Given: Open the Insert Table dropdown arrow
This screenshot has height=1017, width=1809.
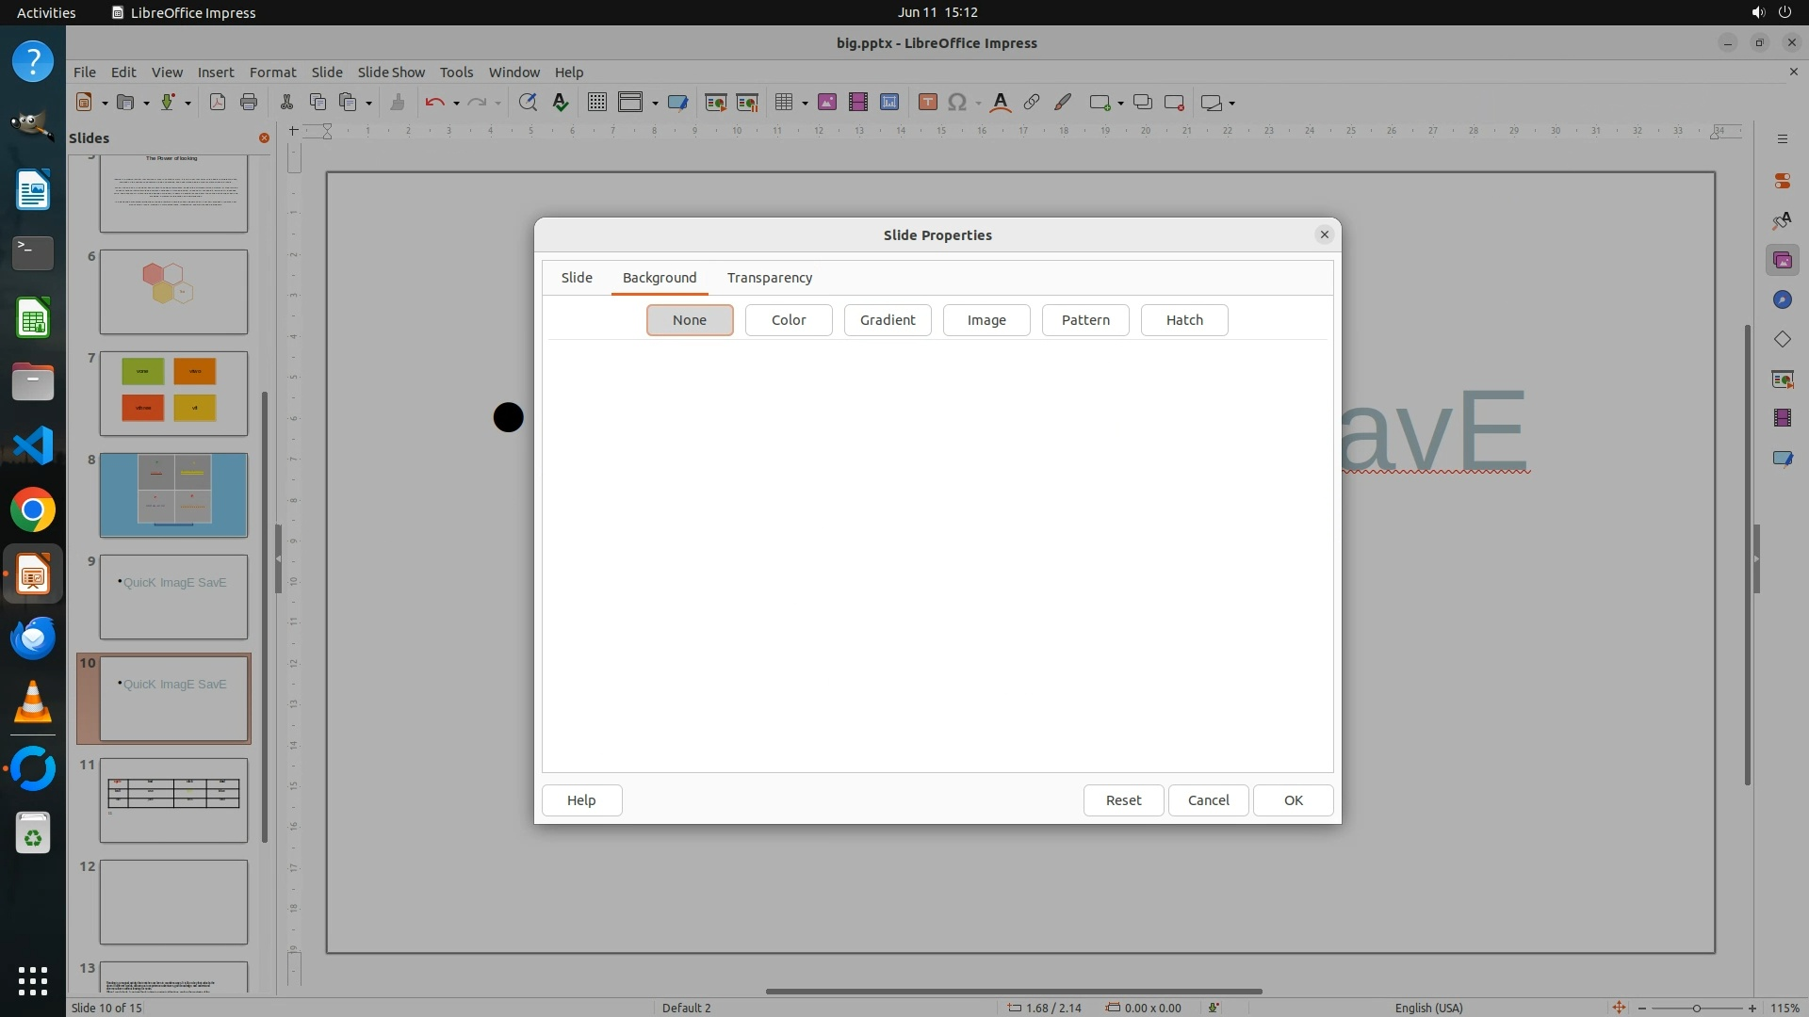Looking at the screenshot, I should point(805,104).
